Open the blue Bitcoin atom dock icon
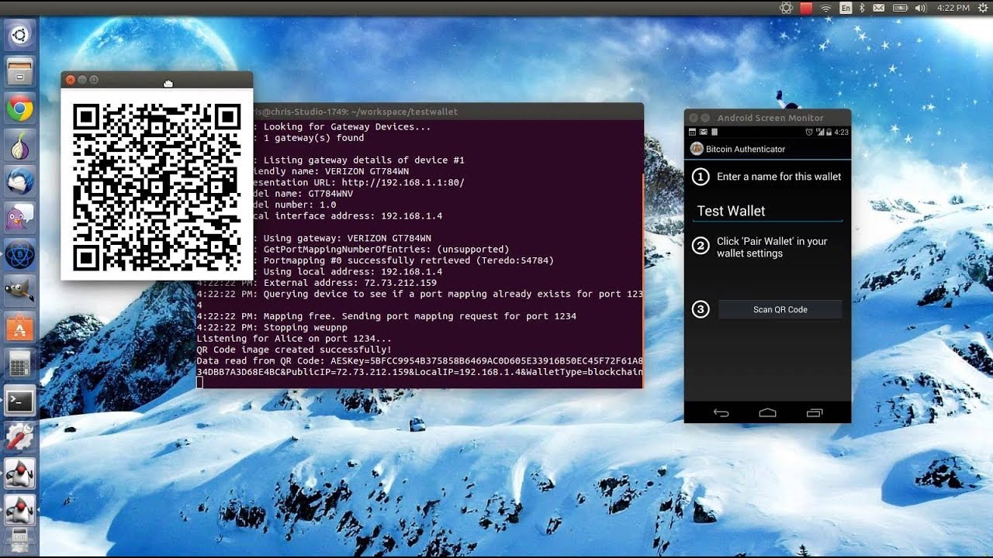 click(x=19, y=255)
